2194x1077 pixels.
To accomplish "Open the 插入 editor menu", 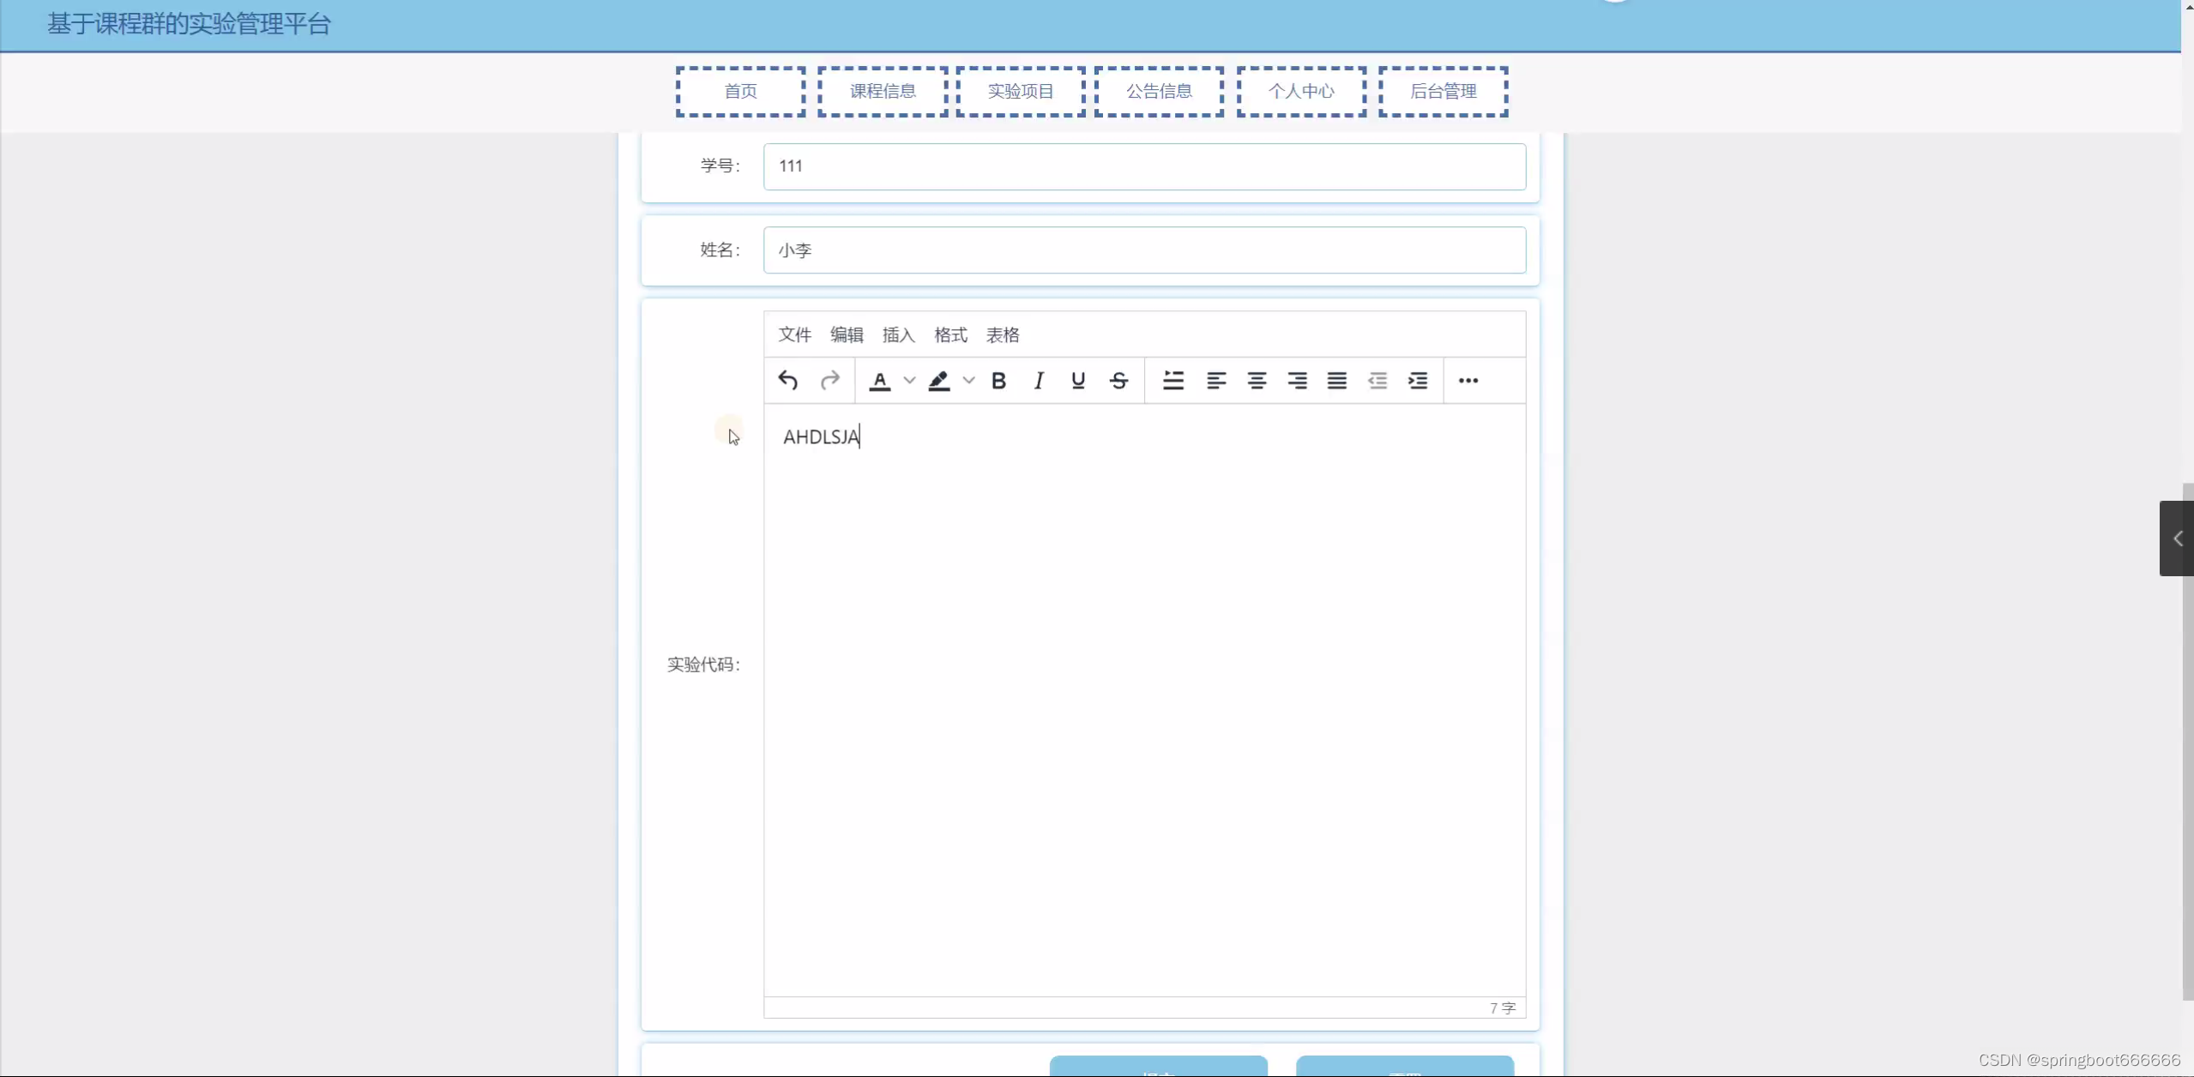I will [898, 334].
